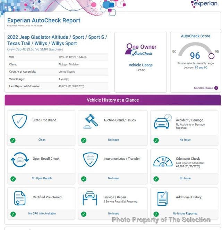The image size is (222, 230).
Task: Click the State Title Brand shield icon
Action: (20, 121)
